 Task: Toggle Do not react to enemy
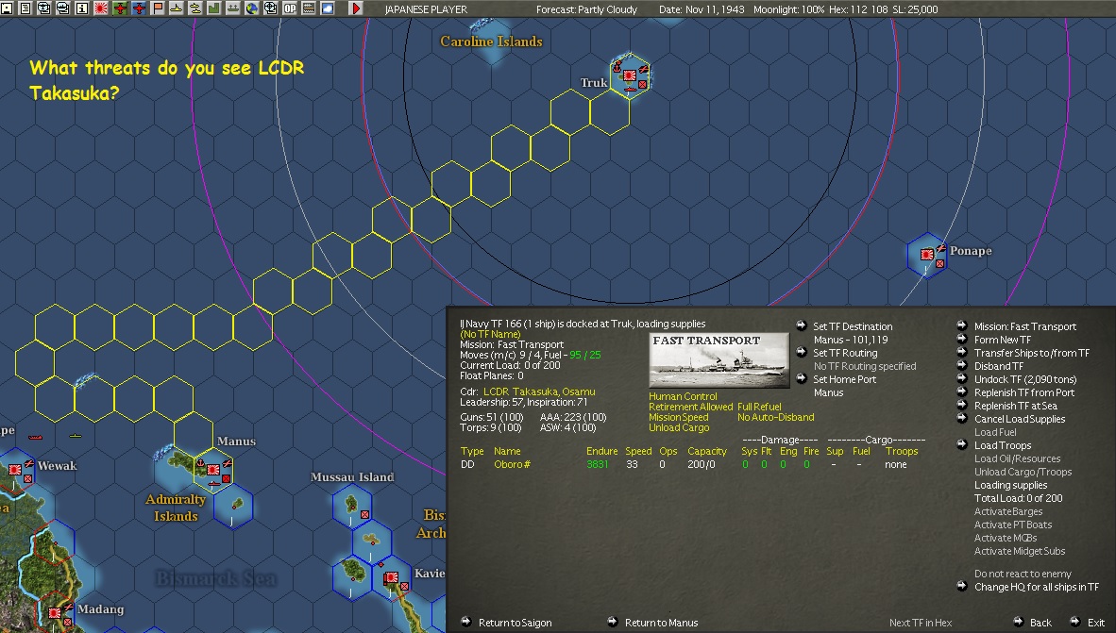tap(1022, 574)
